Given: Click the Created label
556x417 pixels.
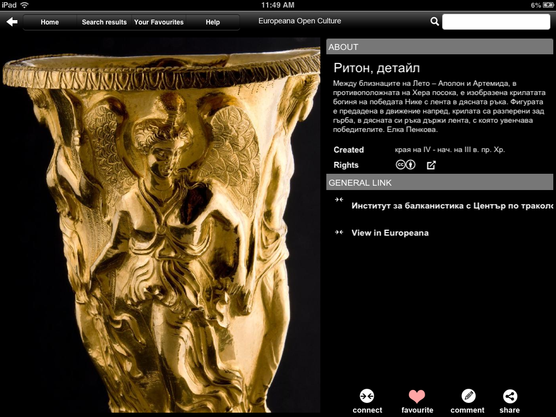Looking at the screenshot, I should click(x=349, y=150).
